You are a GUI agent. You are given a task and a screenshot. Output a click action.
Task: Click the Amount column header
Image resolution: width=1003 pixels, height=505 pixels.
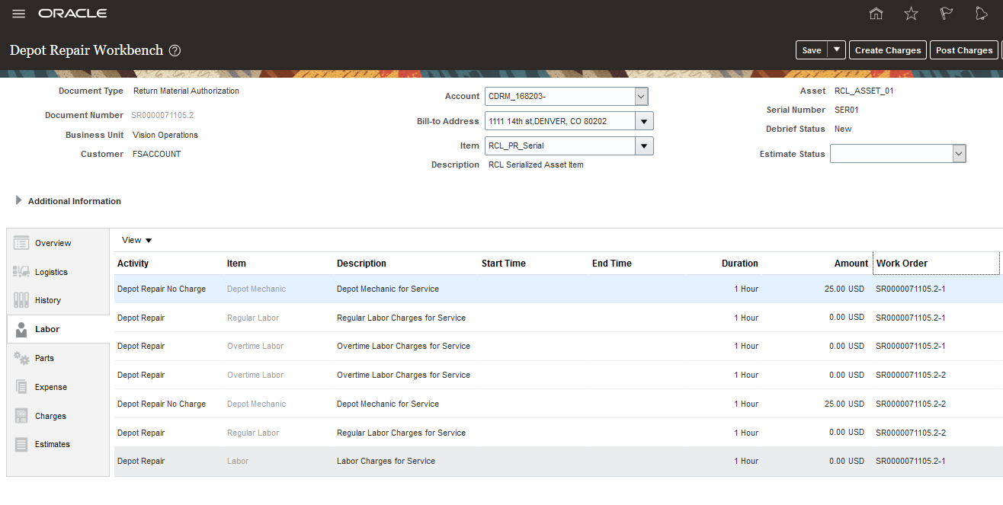[851, 264]
